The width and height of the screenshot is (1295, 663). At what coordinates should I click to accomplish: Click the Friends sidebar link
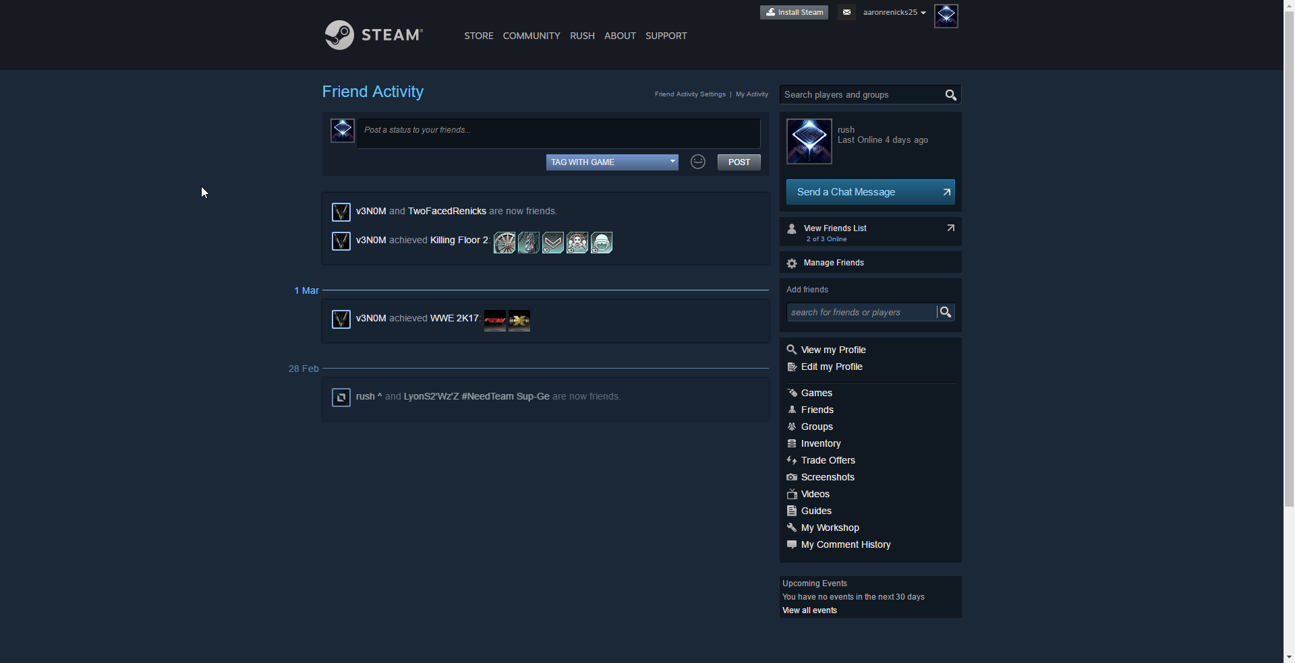pos(817,410)
